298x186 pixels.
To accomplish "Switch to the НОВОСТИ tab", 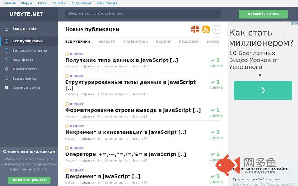I will coord(107,41).
